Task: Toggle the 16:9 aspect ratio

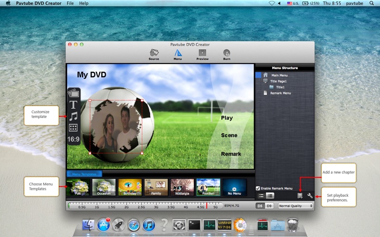Action: pyautogui.click(x=74, y=139)
